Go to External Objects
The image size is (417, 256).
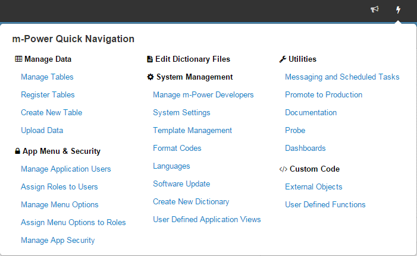(313, 187)
